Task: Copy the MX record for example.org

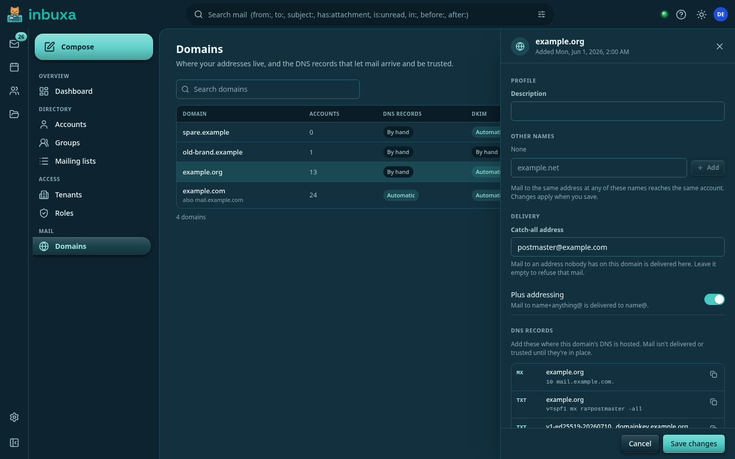Action: [x=714, y=374]
